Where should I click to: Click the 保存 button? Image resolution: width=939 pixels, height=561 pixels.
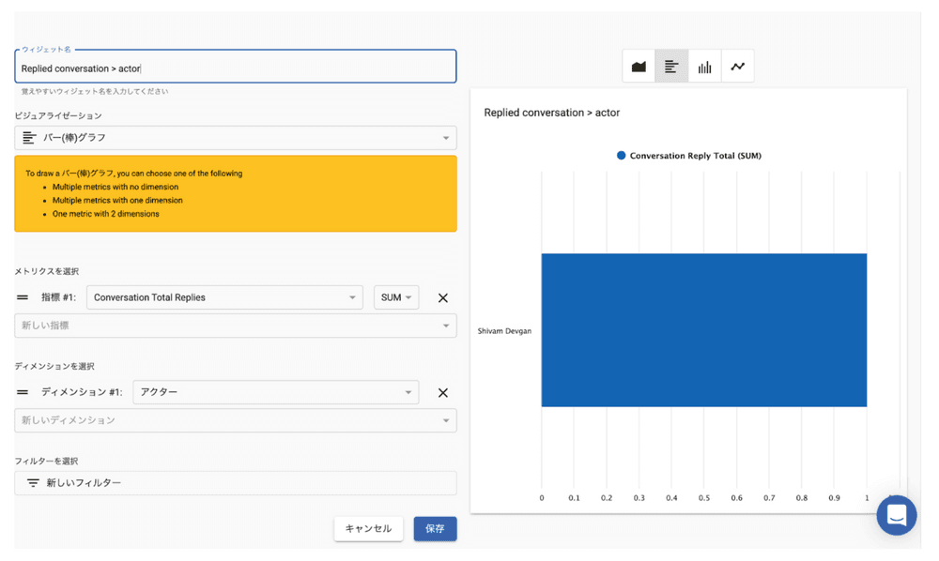click(x=435, y=529)
